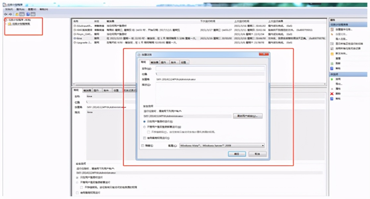
Task: Go back with the toolbar Back arrow
Action: 6,14
